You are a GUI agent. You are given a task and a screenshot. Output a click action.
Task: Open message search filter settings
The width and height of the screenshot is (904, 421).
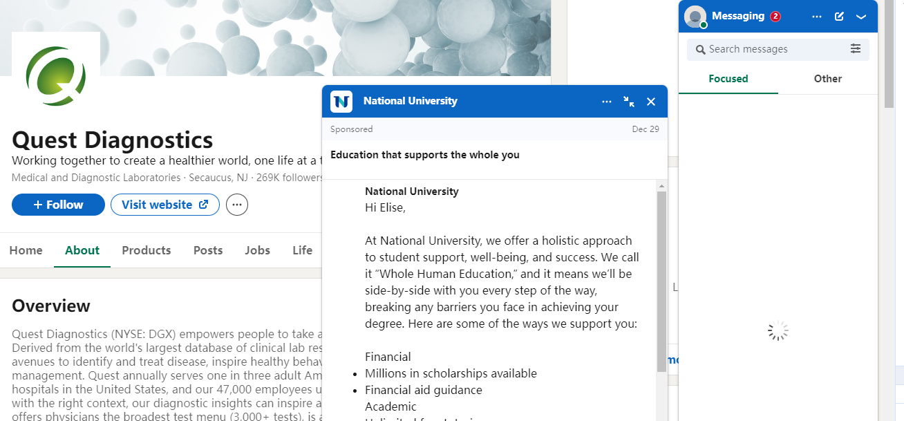pyautogui.click(x=856, y=49)
